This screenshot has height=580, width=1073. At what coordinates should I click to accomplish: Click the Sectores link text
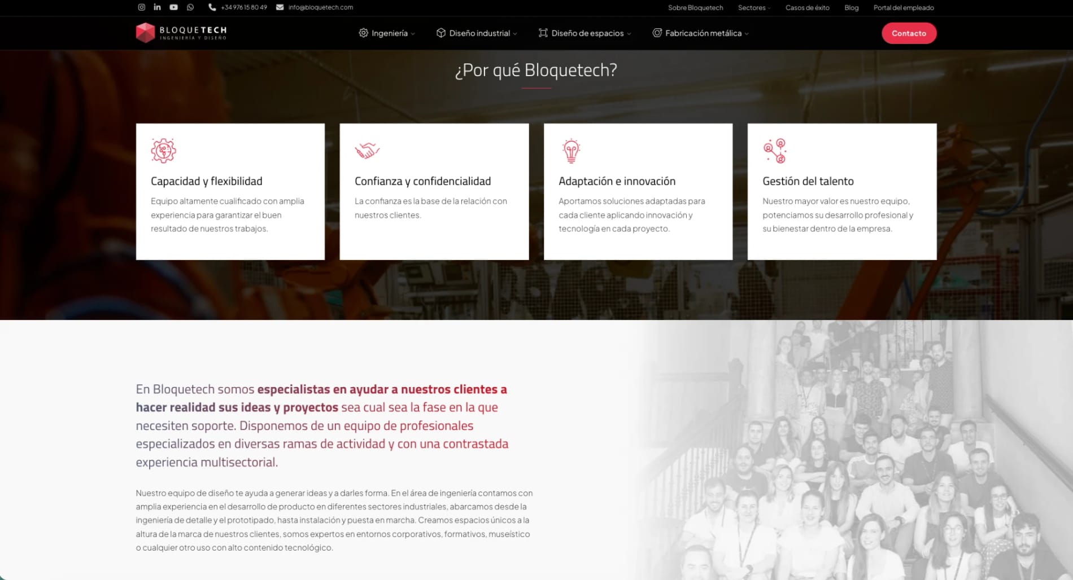point(752,8)
